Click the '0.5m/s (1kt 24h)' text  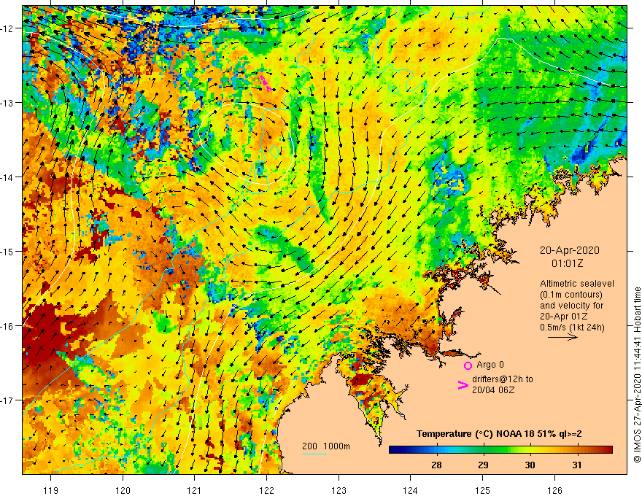tap(573, 328)
